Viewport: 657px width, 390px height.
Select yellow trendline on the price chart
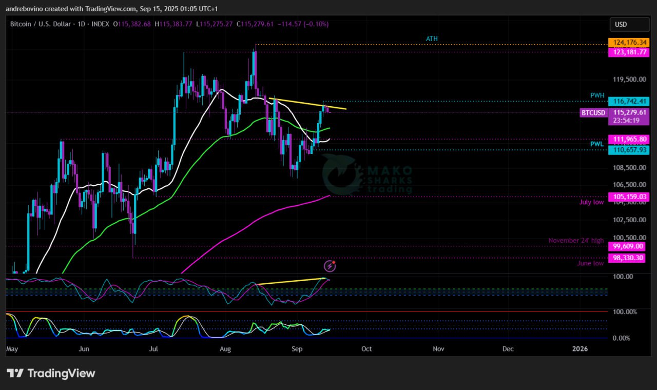(x=307, y=104)
